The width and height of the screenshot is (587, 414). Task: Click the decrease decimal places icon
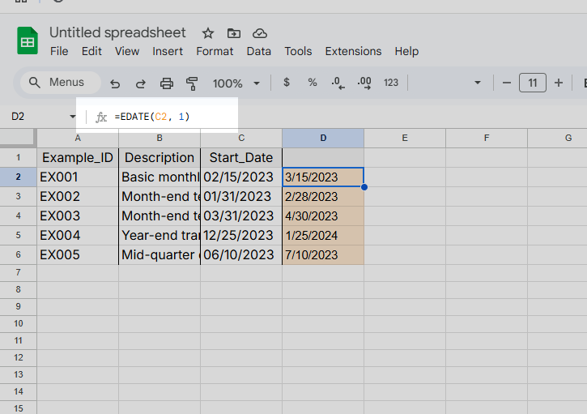[338, 83]
